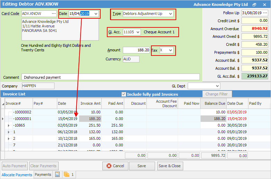Sort by Paid Amt column header
271x179 pixels.
point(113,103)
